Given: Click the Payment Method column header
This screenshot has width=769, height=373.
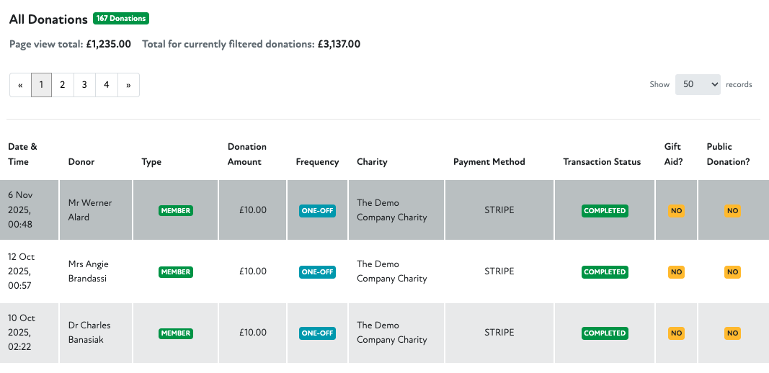Looking at the screenshot, I should 489,162.
